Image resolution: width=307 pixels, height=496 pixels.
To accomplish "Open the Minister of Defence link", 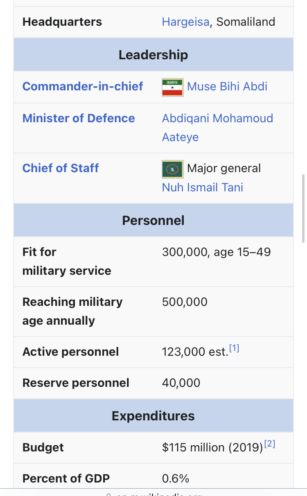I will point(79,118).
